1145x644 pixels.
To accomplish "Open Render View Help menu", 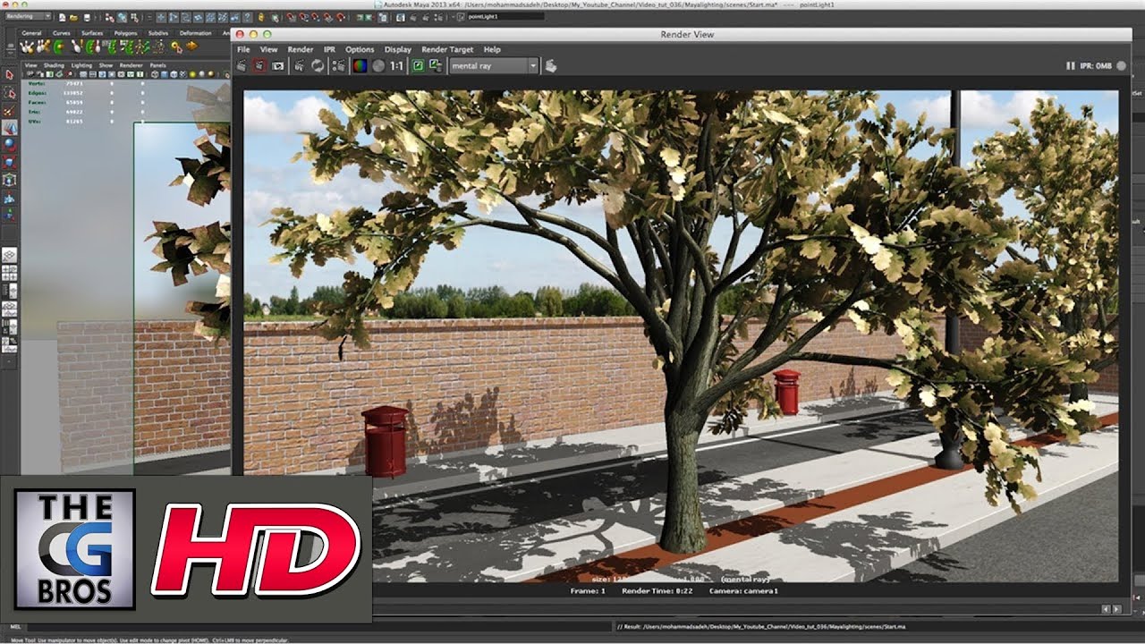I will (492, 49).
